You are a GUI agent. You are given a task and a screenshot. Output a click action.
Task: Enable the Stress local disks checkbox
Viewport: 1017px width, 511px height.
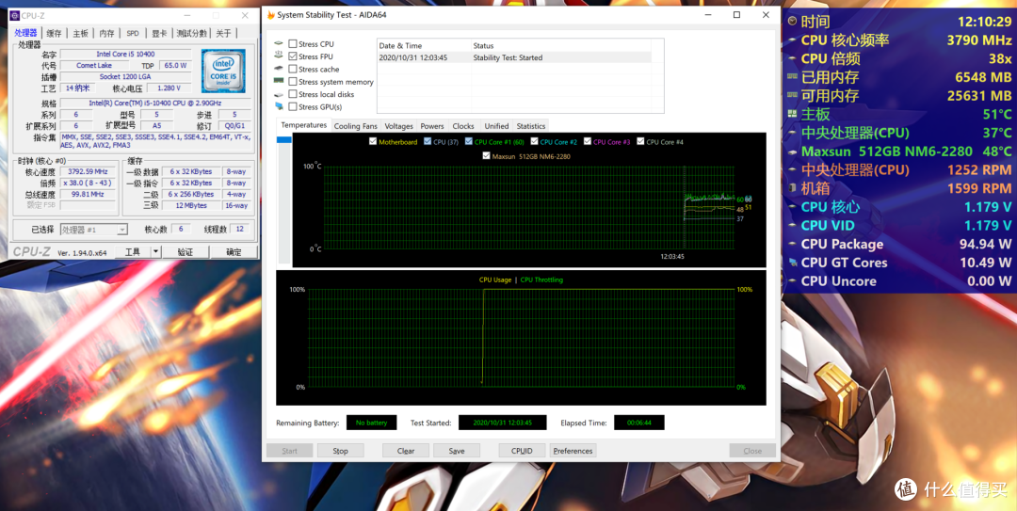click(293, 94)
